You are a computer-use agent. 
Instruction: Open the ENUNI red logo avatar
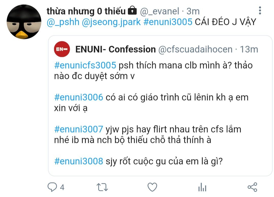(x=62, y=49)
